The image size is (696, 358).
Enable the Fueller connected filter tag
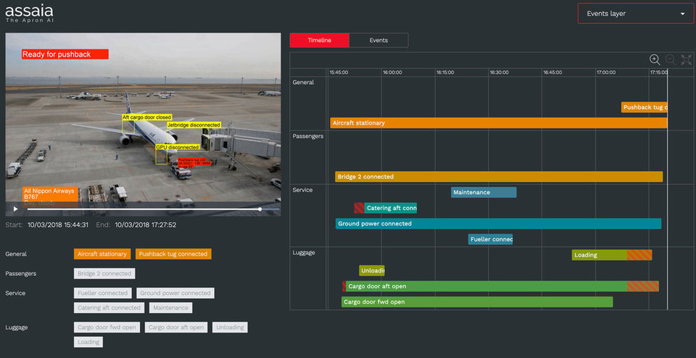pos(102,294)
